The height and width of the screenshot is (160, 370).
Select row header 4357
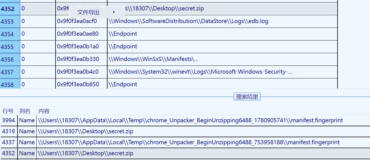click(x=10, y=72)
